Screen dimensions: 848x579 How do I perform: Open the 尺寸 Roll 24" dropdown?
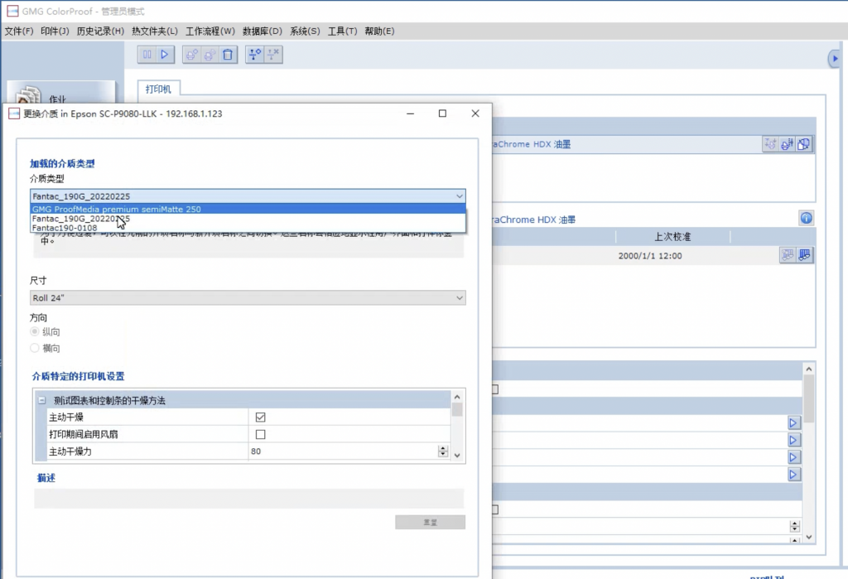click(248, 297)
